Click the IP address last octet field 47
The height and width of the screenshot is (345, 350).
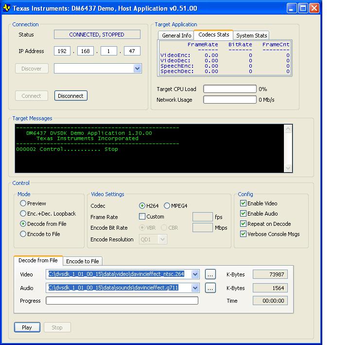[x=132, y=51]
